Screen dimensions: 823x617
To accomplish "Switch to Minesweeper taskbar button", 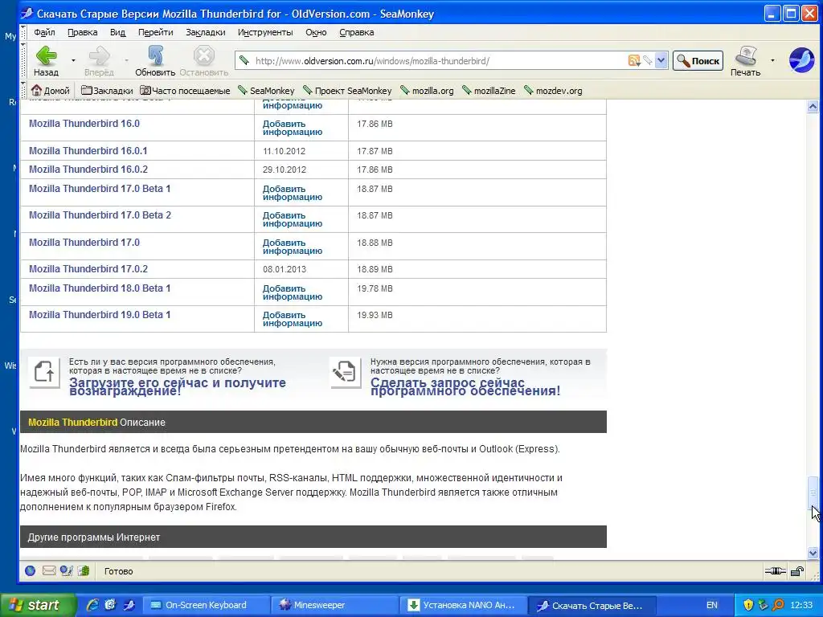I will pyautogui.click(x=335, y=605).
